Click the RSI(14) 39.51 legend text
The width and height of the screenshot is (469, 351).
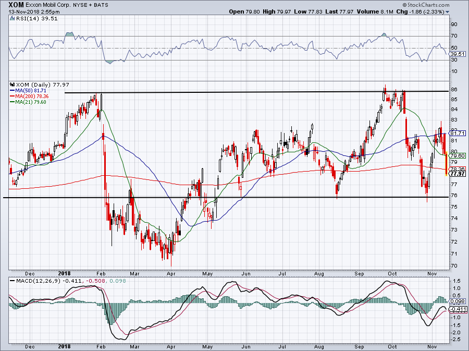click(37, 19)
